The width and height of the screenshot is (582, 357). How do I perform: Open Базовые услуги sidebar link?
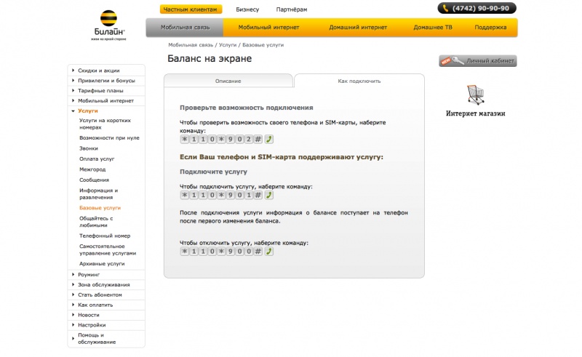tap(100, 208)
